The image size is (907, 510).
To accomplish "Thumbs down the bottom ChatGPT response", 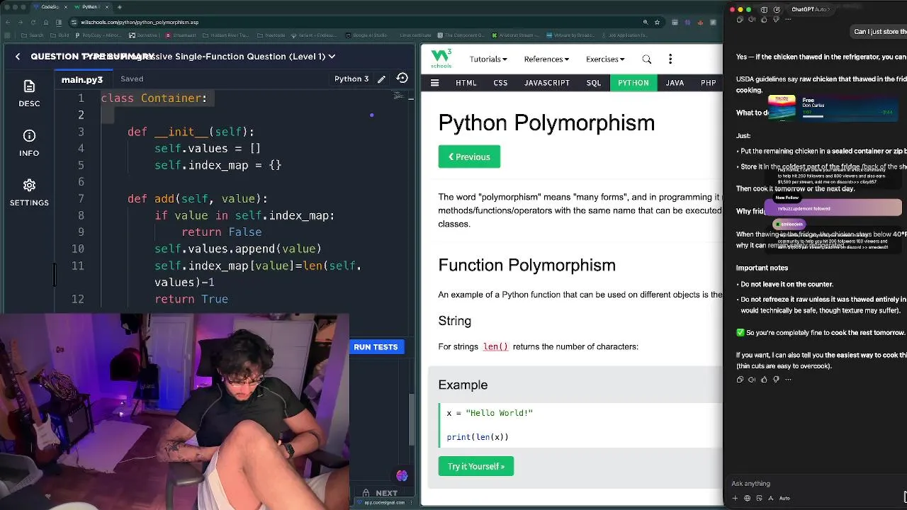I will tap(776, 380).
